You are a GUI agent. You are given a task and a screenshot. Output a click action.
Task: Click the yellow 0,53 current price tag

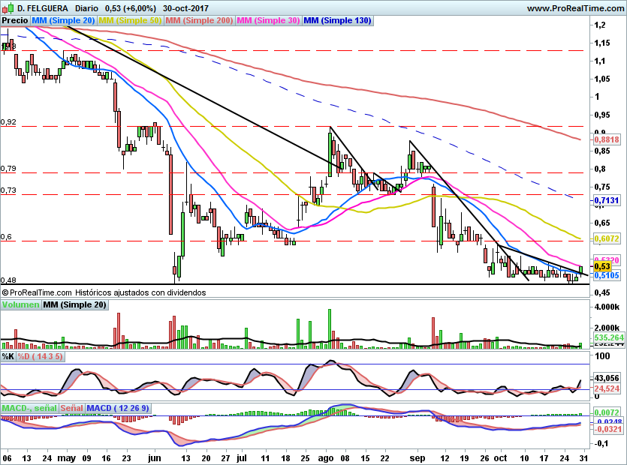[602, 266]
